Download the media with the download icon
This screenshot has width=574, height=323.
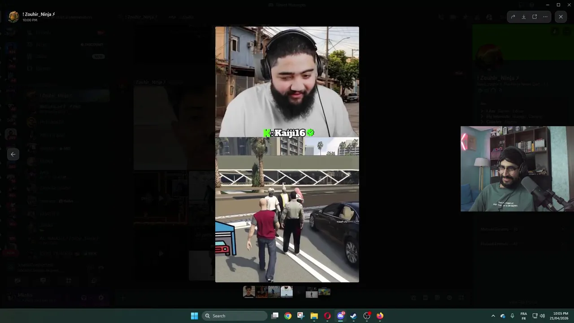(x=524, y=17)
